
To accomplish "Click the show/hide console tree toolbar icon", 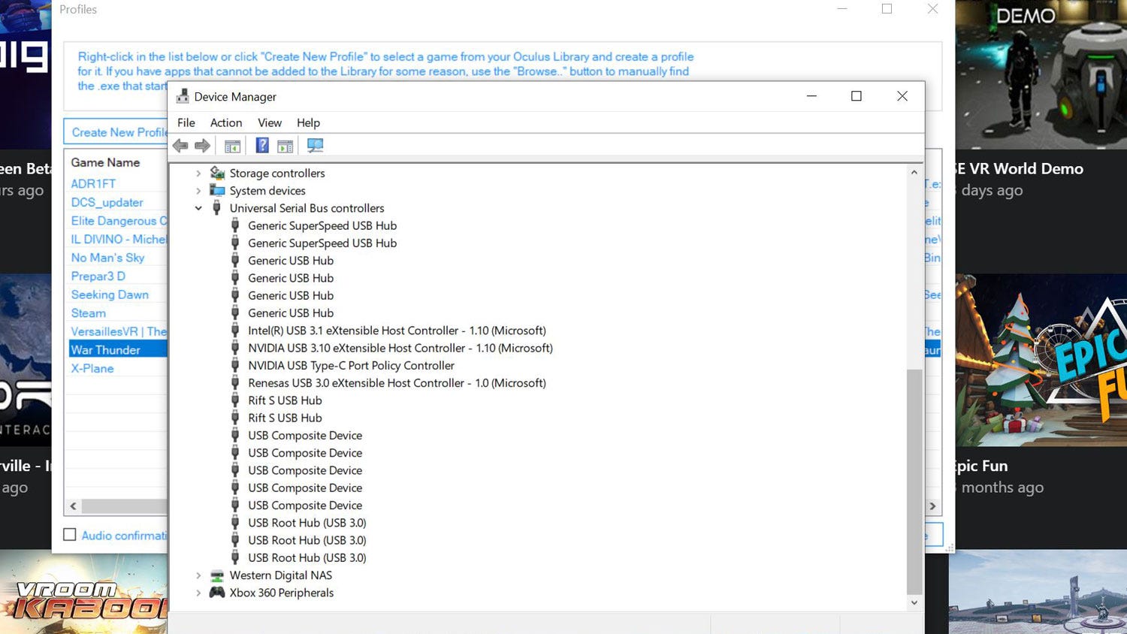I will tap(233, 146).
